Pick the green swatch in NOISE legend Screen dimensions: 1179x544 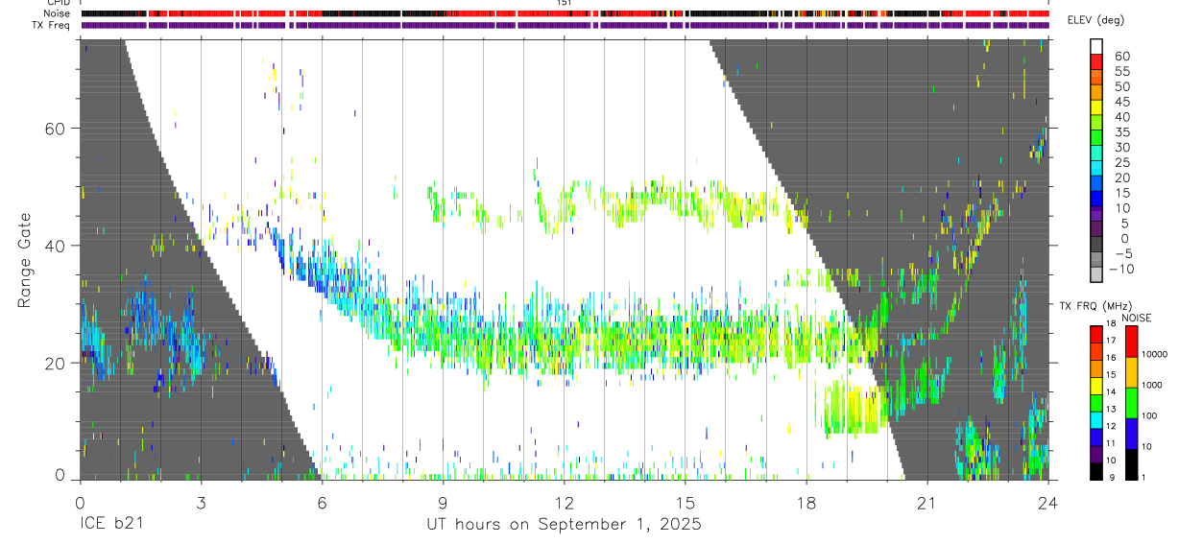click(1131, 402)
